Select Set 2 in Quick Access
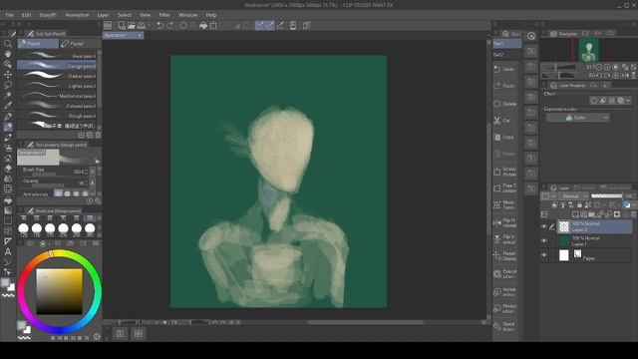638x359 pixels. pyautogui.click(x=506, y=55)
